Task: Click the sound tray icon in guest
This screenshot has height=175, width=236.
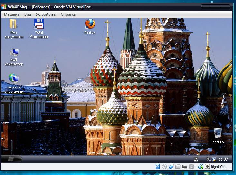Action: coord(208,159)
